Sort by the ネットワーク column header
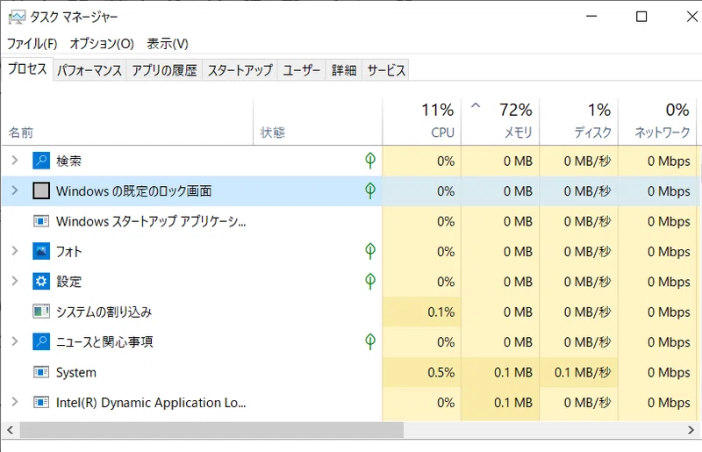This screenshot has height=452, width=702. pyautogui.click(x=657, y=121)
